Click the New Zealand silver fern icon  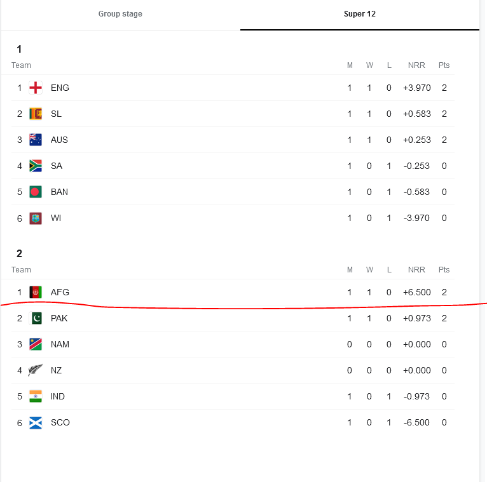click(36, 370)
